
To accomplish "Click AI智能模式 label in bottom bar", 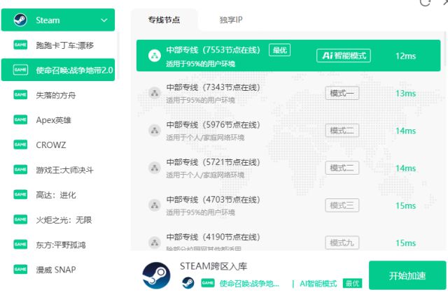I will tap(318, 284).
